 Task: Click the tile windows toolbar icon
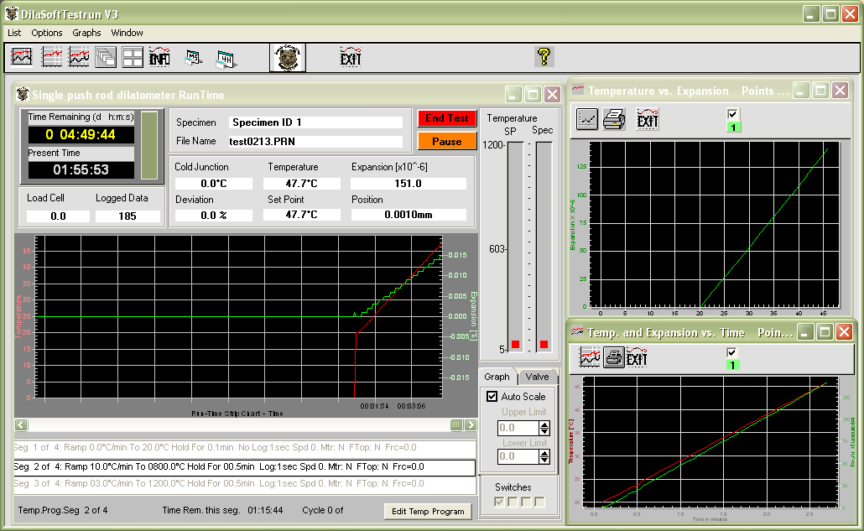[x=132, y=56]
